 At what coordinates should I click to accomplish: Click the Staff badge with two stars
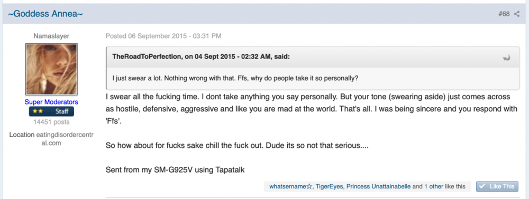51,111
